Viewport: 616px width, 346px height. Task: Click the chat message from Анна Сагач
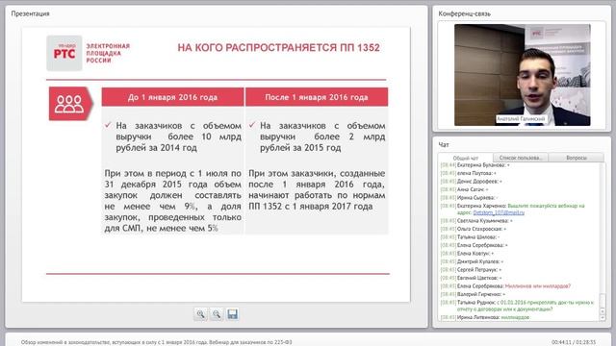pyautogui.click(x=464, y=189)
